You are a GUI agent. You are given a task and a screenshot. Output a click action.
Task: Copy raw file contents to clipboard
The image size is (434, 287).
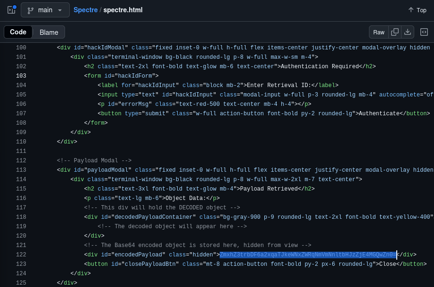[x=395, y=32]
